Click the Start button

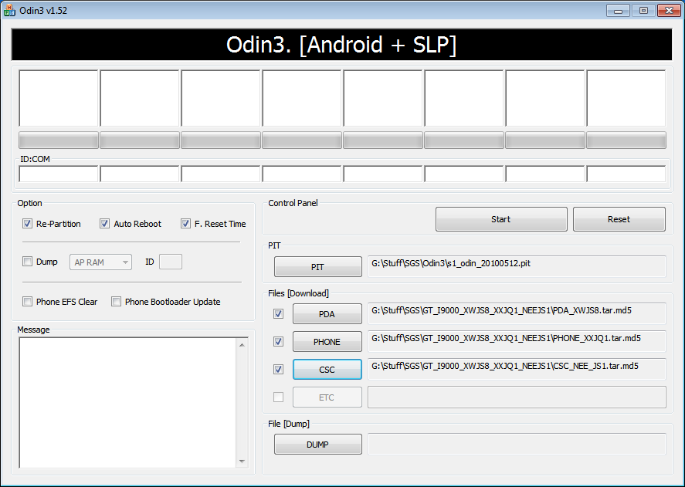[501, 219]
